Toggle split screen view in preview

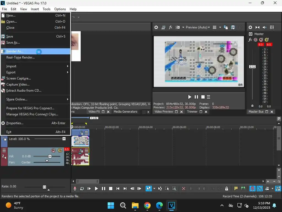178,27
